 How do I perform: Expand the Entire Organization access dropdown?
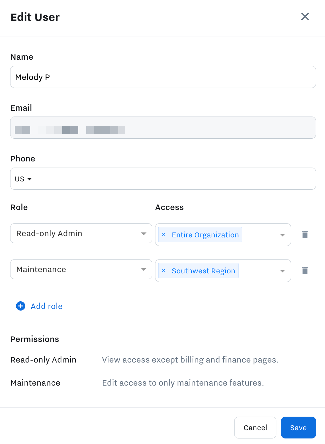pos(282,235)
